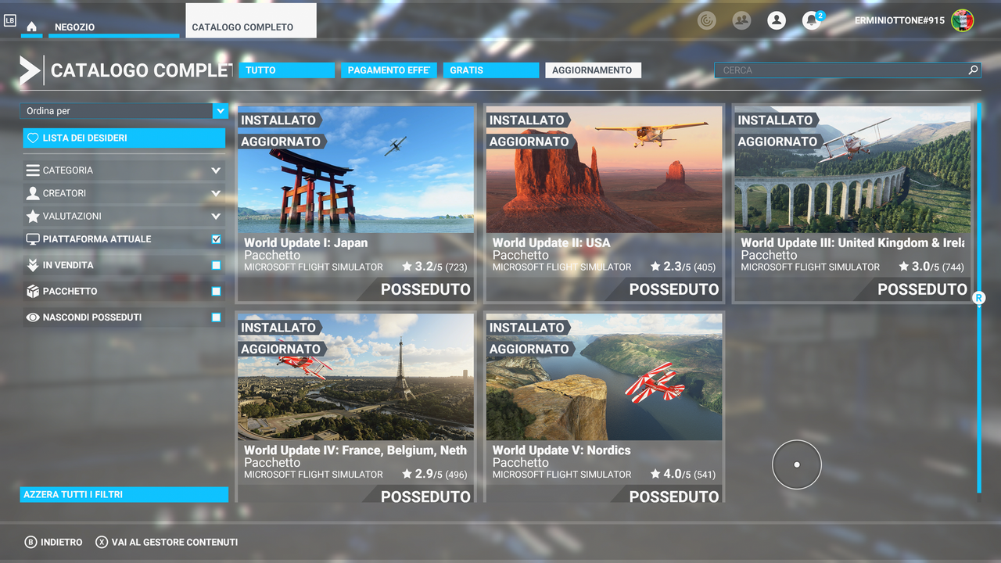
Task: Go to the home icon tab
Action: click(31, 27)
